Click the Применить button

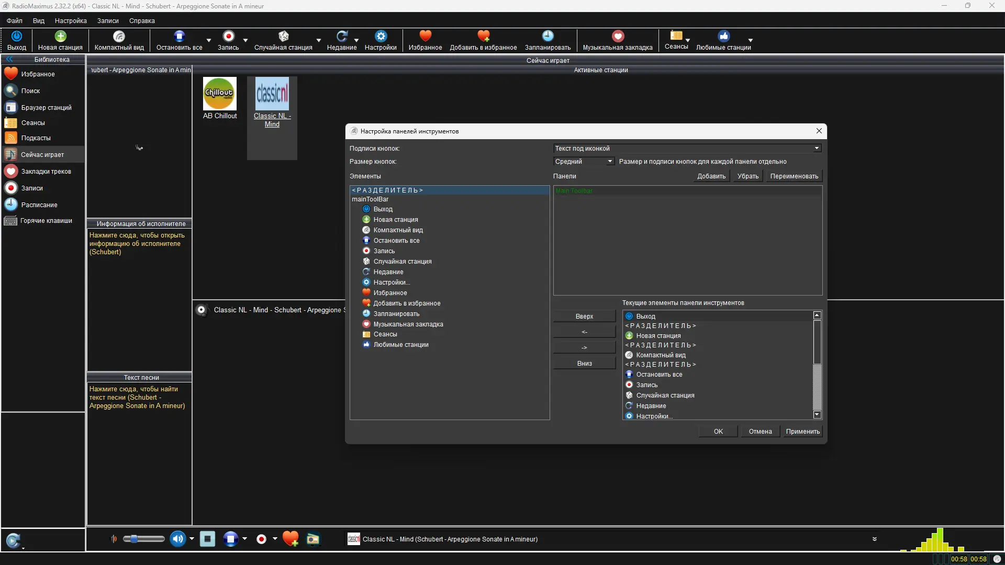coord(802,432)
